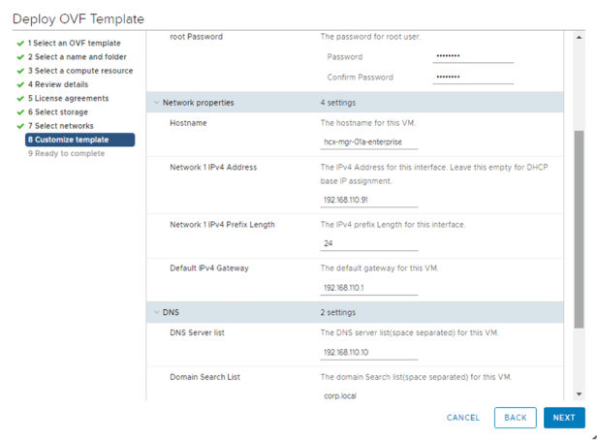Image resolution: width=597 pixels, height=440 pixels.
Task: Edit the Hostname text field
Action: tap(369, 142)
